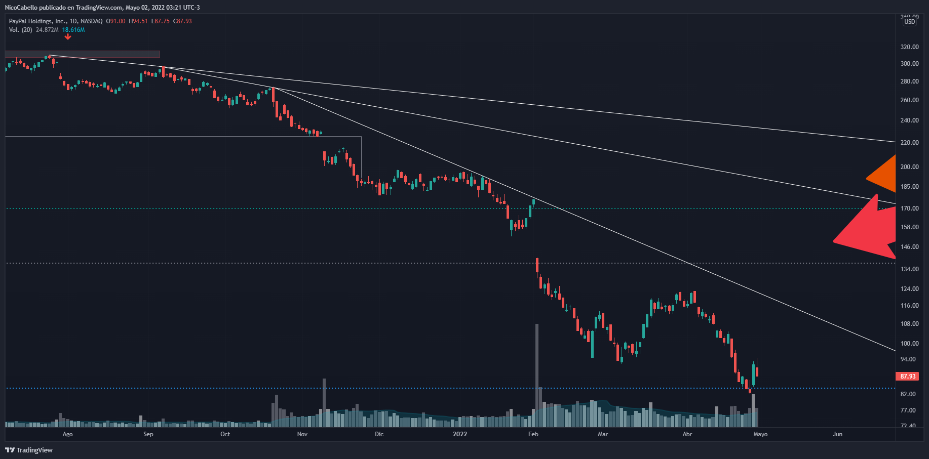The width and height of the screenshot is (929, 459).
Task: Click the volume value 24.872M
Action: [x=47, y=30]
